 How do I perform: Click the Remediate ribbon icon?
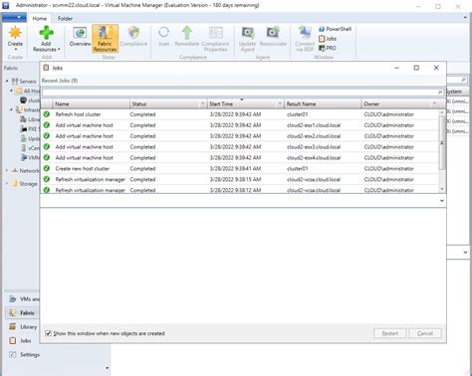pyautogui.click(x=187, y=37)
